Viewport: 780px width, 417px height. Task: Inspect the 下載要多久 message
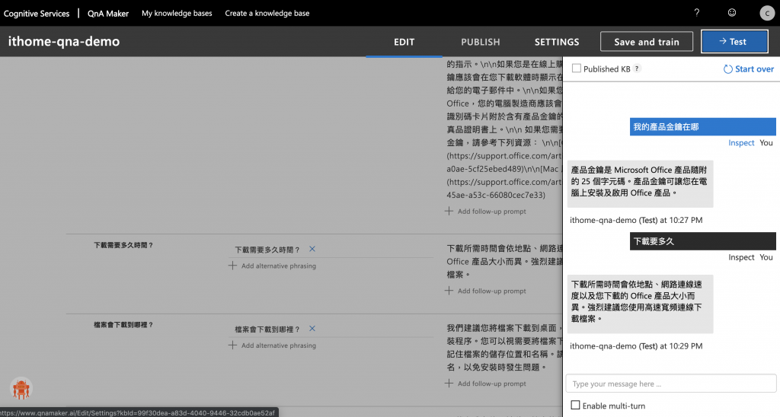click(741, 257)
